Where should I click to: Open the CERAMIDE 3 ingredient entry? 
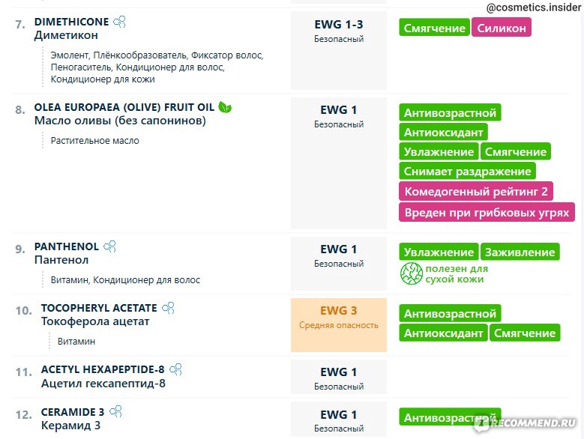pos(73,412)
